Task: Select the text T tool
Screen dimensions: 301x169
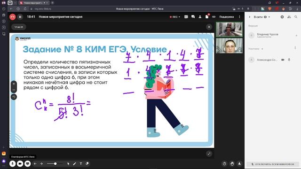Action: [x=81, y=164]
